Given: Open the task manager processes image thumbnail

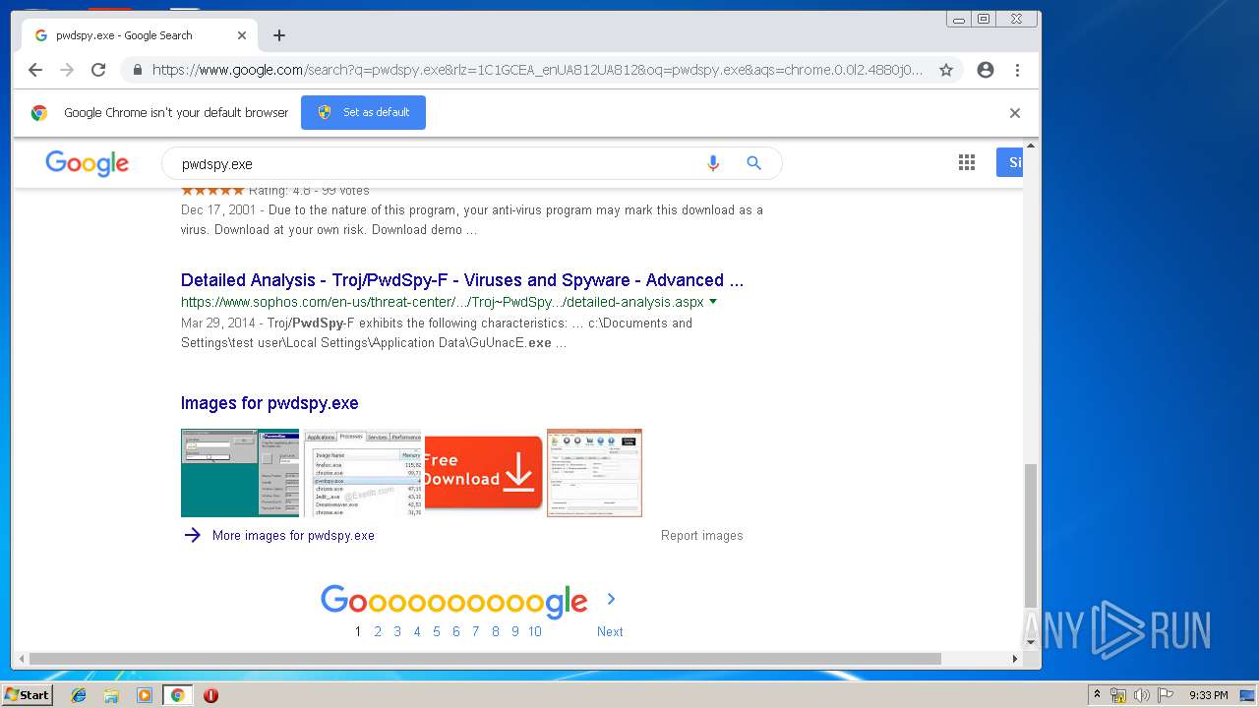Looking at the screenshot, I should click(x=363, y=473).
